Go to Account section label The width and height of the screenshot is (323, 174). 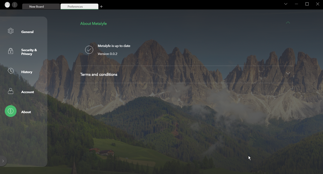[x=28, y=92]
